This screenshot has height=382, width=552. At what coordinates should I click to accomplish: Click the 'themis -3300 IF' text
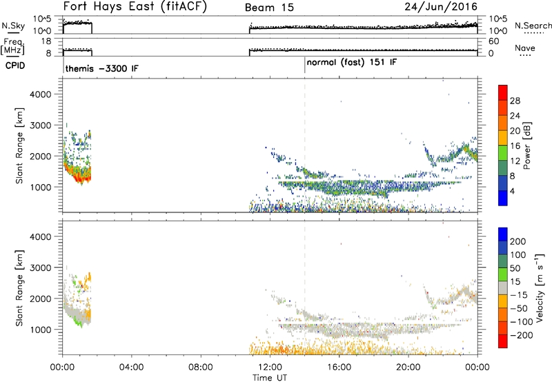pos(101,68)
